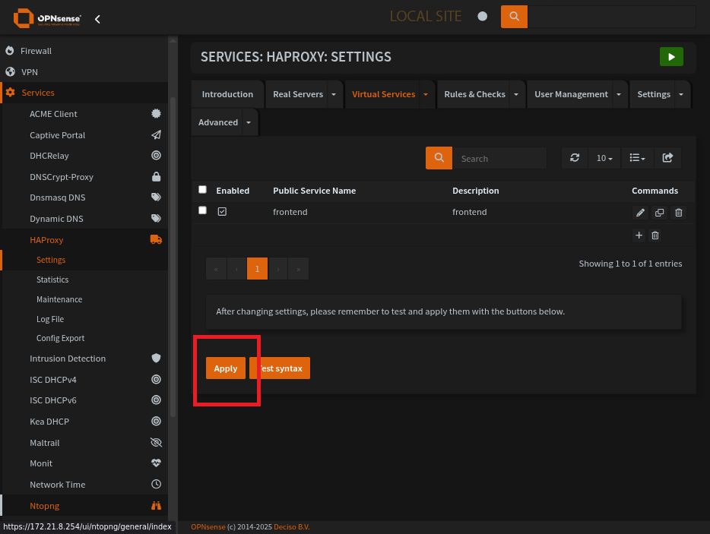Edit the frontend entry with the pencil
Screen dimensions: 710x534
click(x=640, y=213)
